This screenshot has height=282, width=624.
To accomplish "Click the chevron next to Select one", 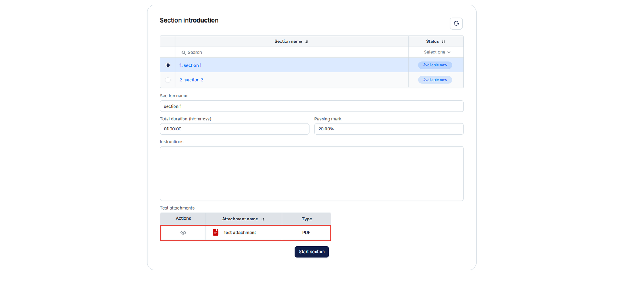I will coord(449,52).
